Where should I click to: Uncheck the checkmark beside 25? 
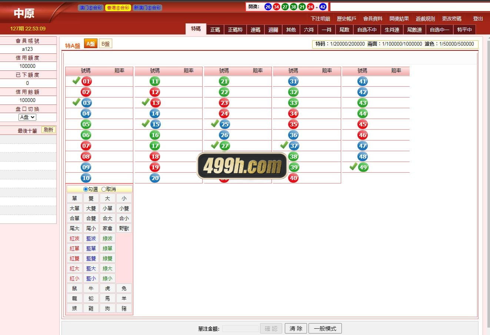click(215, 123)
